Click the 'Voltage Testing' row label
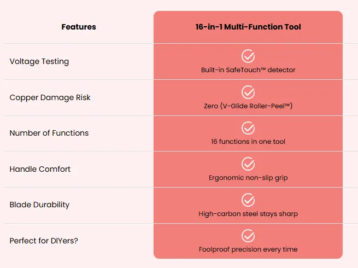This screenshot has width=358, height=268. pos(39,61)
